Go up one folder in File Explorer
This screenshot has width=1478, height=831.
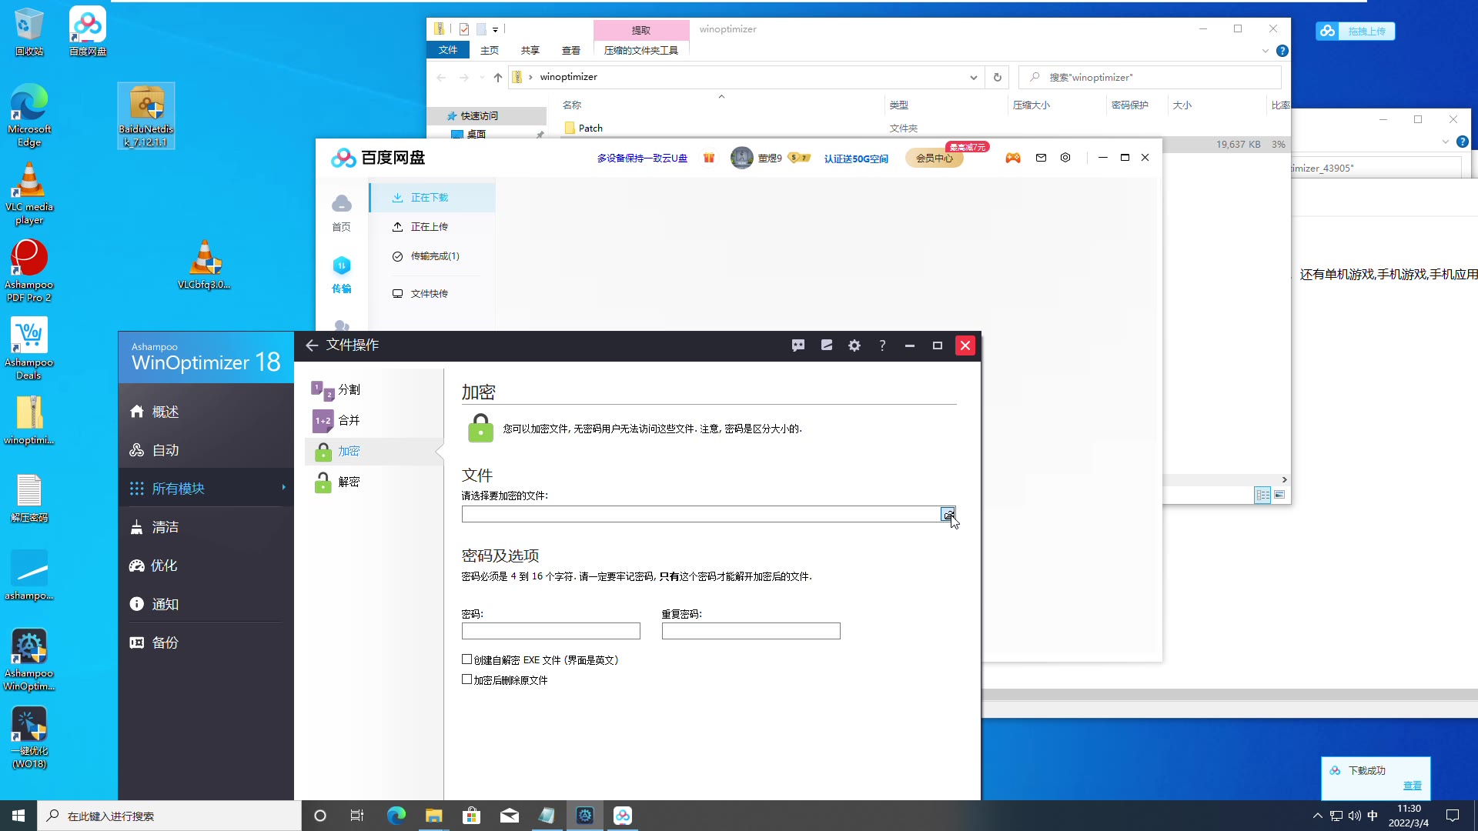pos(498,77)
